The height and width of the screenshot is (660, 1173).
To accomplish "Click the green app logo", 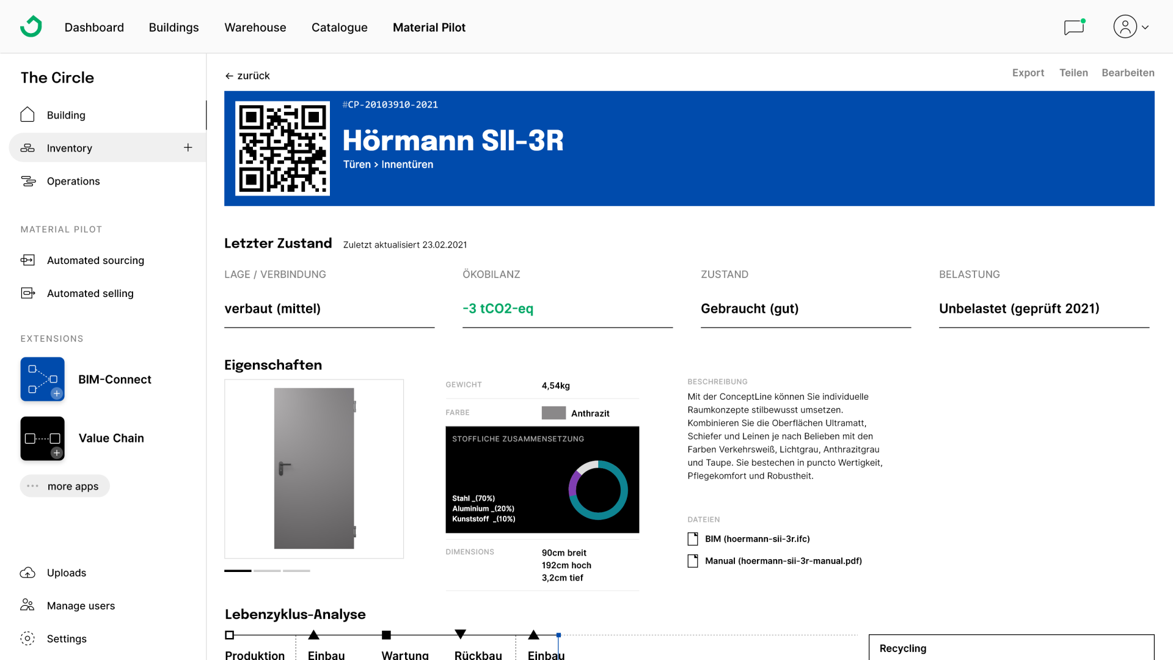I will tap(31, 27).
